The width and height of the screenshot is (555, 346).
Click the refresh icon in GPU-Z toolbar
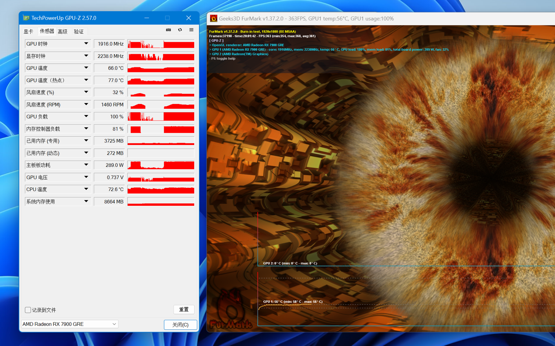click(180, 30)
